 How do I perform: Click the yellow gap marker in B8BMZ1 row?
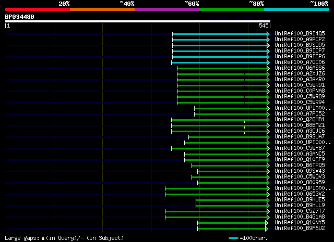pos(245,128)
